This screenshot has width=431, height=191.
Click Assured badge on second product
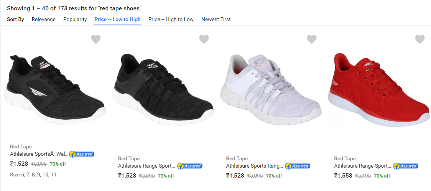(x=189, y=166)
